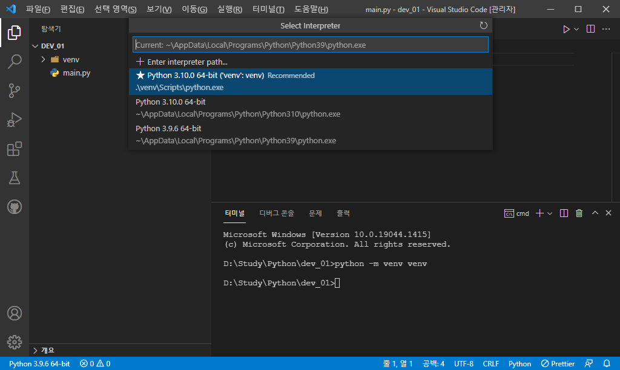Run the Python file with play button
This screenshot has width=620, height=370.
click(x=566, y=29)
